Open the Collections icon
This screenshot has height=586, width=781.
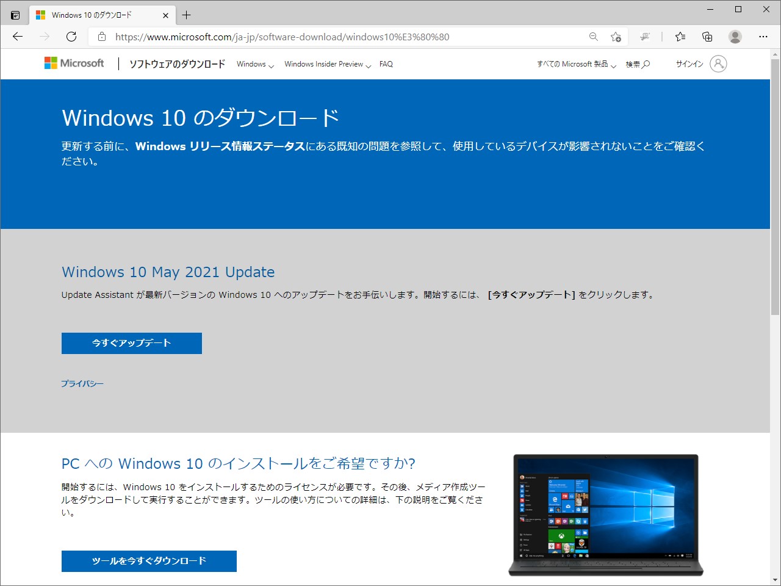pyautogui.click(x=707, y=37)
